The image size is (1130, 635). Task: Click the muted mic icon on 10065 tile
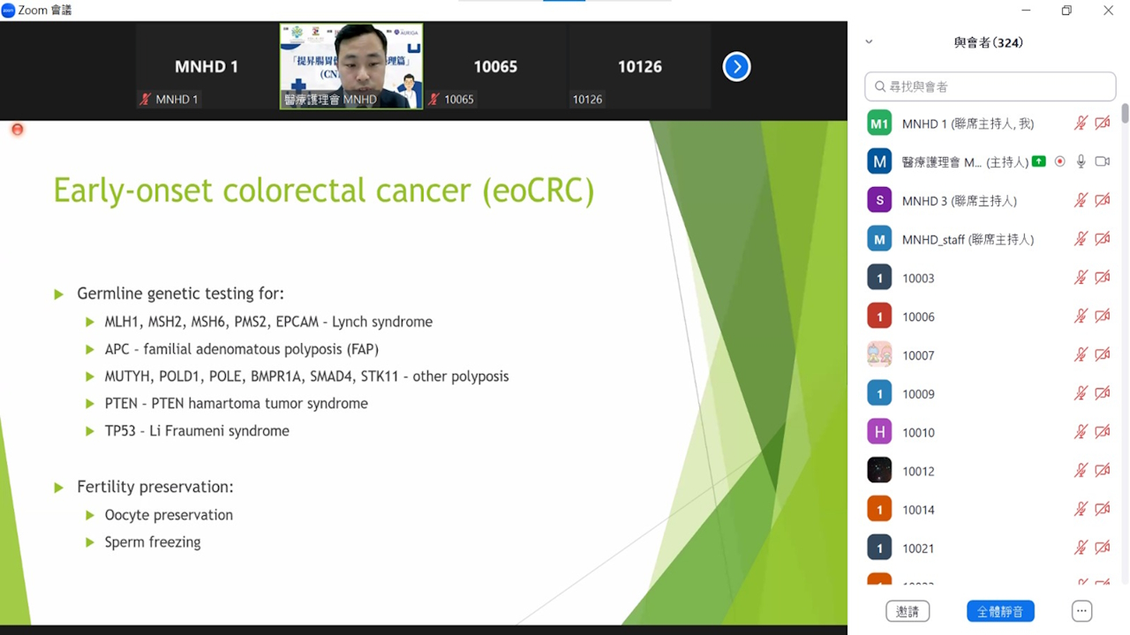pyautogui.click(x=433, y=100)
